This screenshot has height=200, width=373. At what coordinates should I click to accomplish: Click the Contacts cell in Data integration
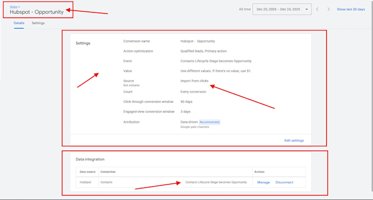106,182
